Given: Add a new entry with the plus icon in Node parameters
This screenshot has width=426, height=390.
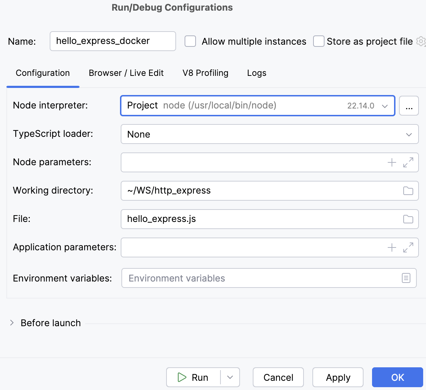Looking at the screenshot, I should (x=392, y=162).
